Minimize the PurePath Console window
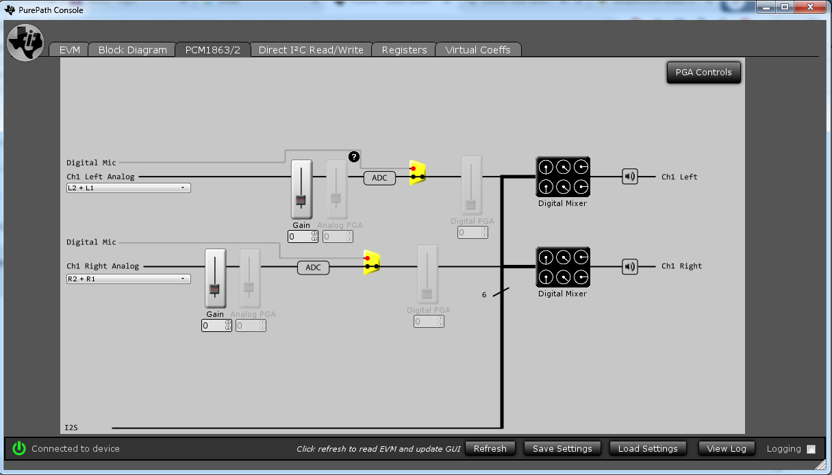The height and width of the screenshot is (475, 832). [x=766, y=7]
